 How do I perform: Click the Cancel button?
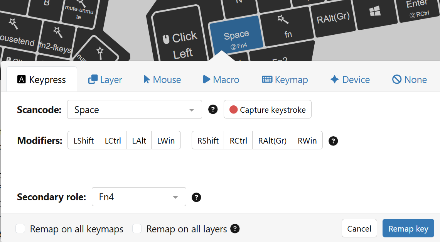(x=359, y=228)
